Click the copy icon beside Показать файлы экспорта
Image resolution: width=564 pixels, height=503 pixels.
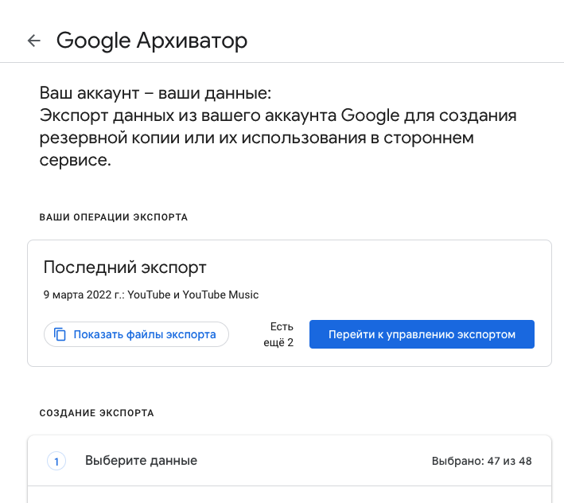point(60,334)
